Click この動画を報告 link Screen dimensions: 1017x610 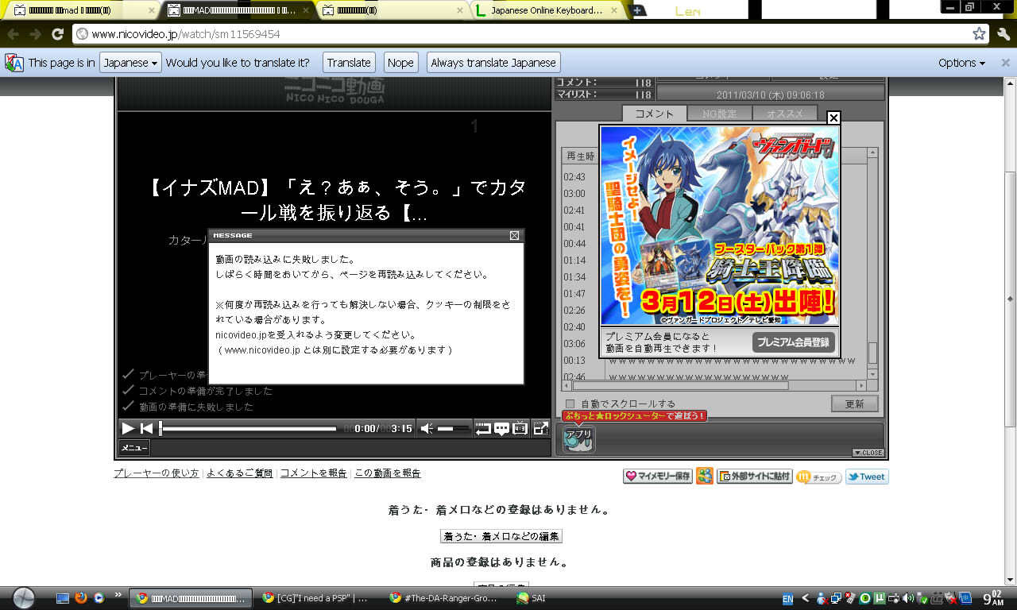click(x=388, y=473)
